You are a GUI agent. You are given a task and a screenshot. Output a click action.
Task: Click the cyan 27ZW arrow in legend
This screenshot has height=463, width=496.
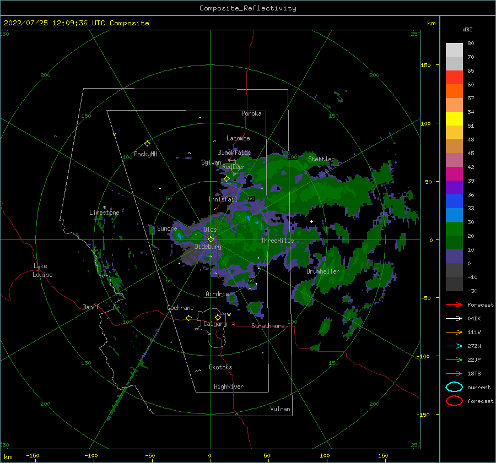click(454, 346)
